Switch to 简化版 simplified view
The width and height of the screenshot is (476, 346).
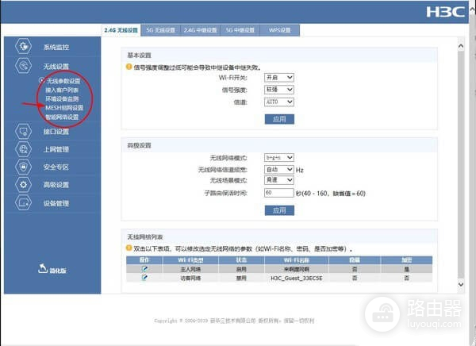pos(52,270)
